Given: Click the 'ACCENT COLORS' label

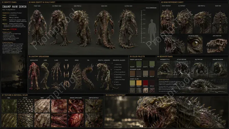Looking at the screenshot, I should click(134, 79).
